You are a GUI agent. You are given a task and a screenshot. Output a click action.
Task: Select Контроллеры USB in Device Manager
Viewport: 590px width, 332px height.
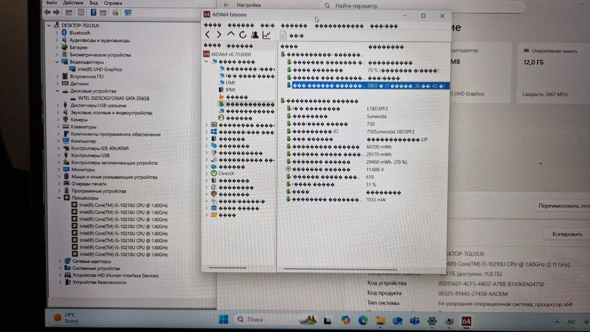(90, 155)
